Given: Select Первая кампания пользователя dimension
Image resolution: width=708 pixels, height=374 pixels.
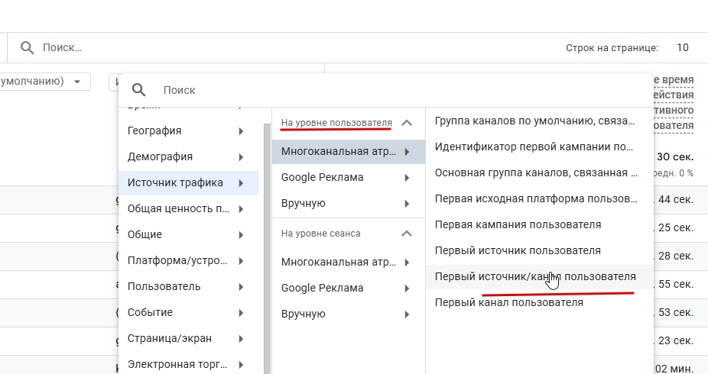Looking at the screenshot, I should click(x=518, y=225).
